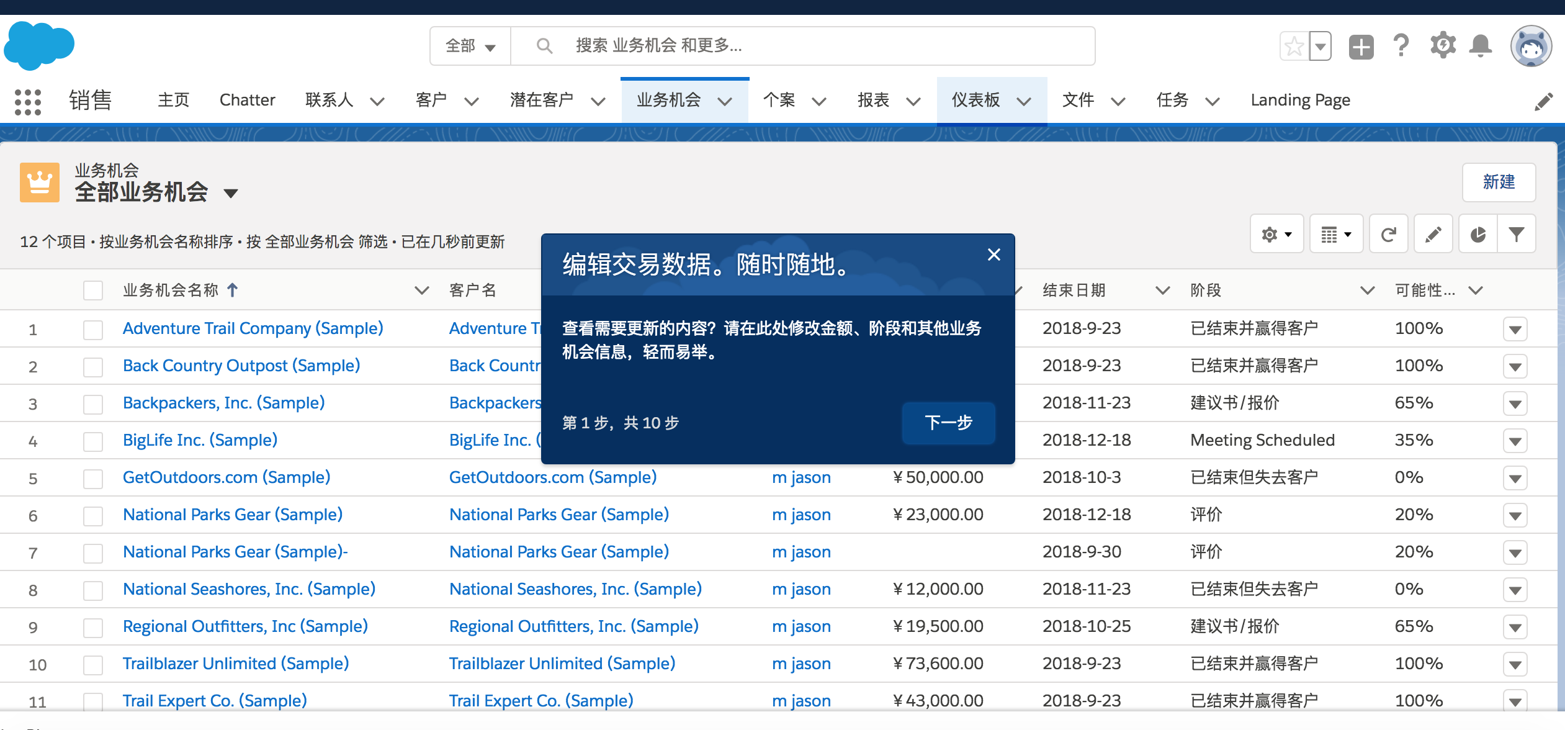Open Backpackers, Inc. (Sample) opportunity link
The image size is (1565, 730).
[223, 403]
